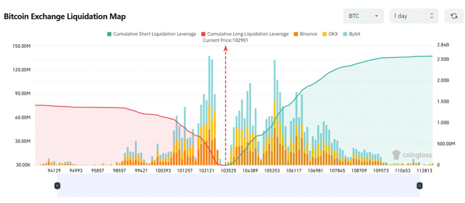
Task: Toggle Cumulative Long Liquidation Leverage legend
Action: (x=245, y=34)
